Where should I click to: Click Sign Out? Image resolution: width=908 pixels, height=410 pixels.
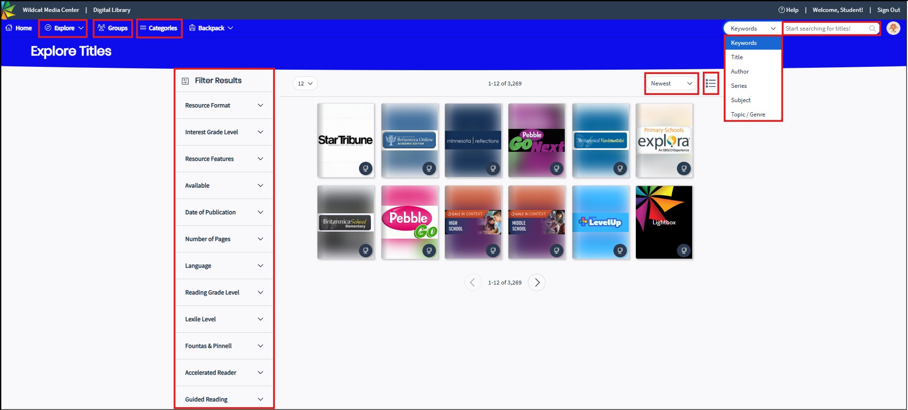(x=888, y=10)
